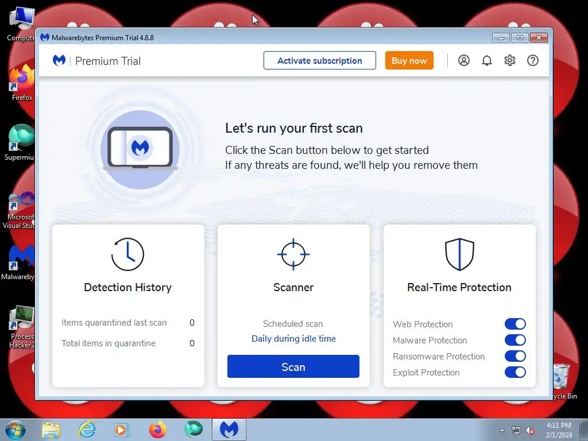Open Windows Media Player taskbar icon
The width and height of the screenshot is (588, 441).
[x=122, y=430]
